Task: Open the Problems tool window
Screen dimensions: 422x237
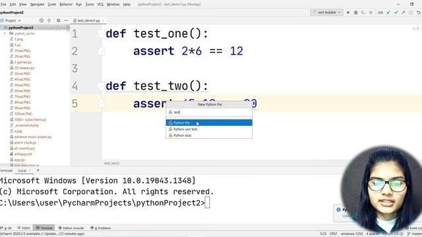Action: pyautogui.click(x=101, y=228)
